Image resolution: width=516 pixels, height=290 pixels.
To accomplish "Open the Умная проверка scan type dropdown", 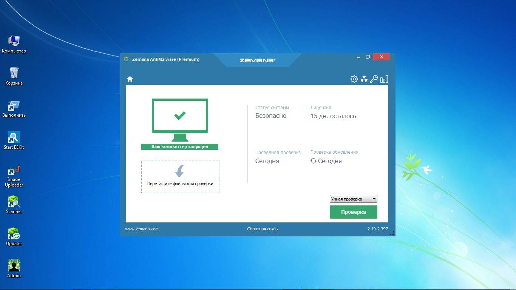I will (353, 199).
